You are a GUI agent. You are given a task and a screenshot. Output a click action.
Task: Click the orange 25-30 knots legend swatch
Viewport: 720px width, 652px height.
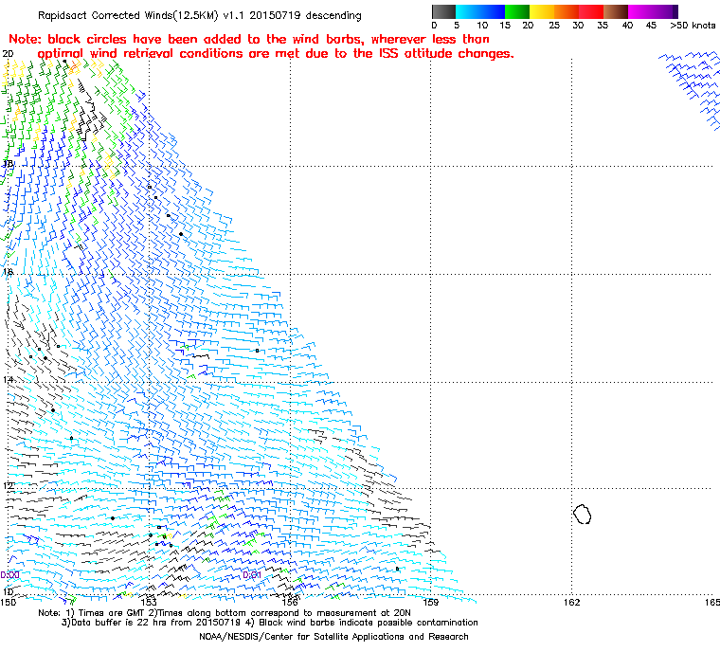[x=567, y=11]
